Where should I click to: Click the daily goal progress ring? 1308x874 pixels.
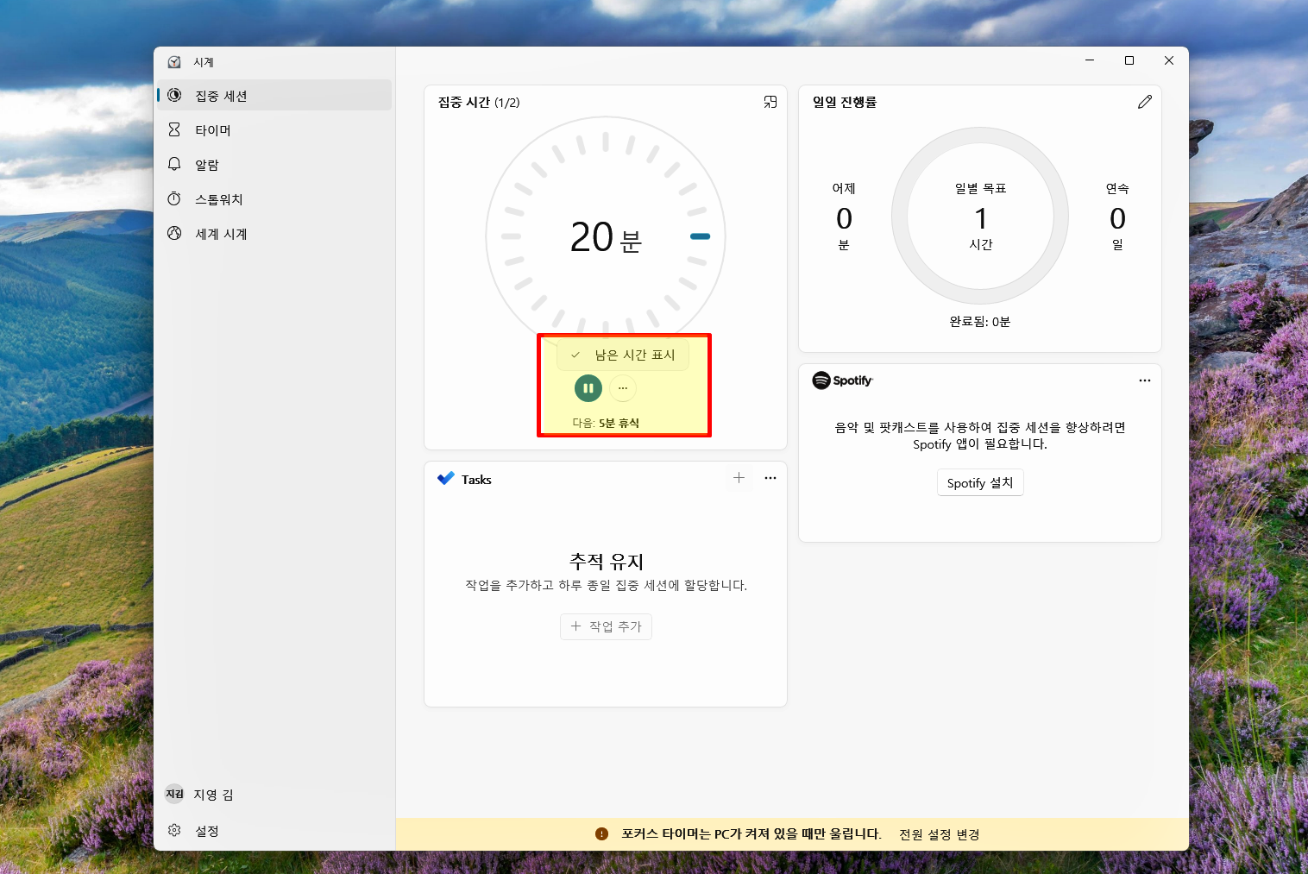tap(980, 216)
